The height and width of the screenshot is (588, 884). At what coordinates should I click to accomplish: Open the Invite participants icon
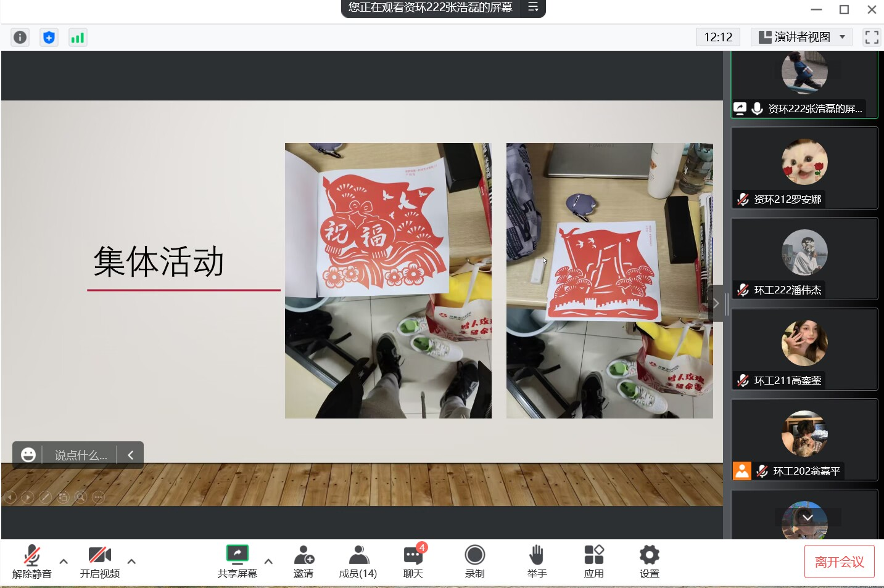point(304,561)
